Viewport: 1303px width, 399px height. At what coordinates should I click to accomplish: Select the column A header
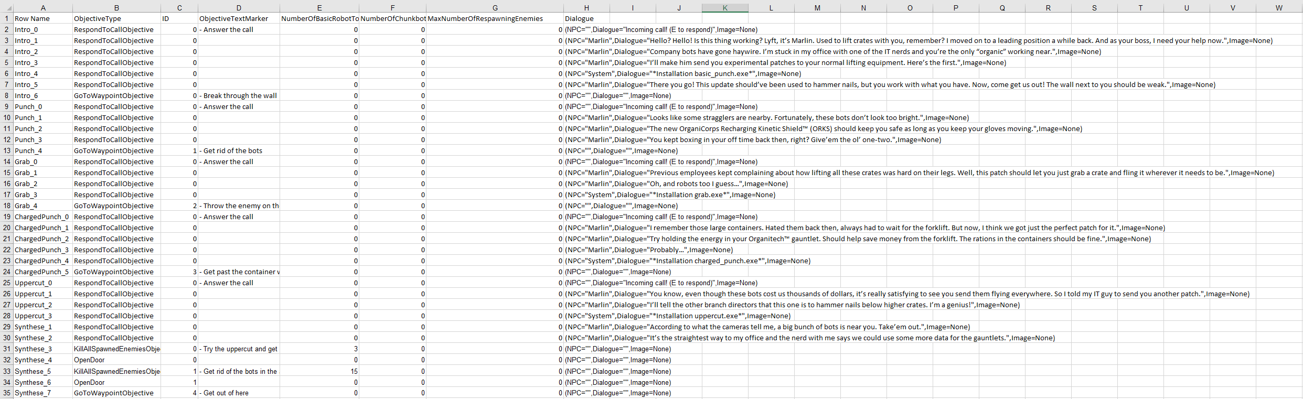pos(43,8)
